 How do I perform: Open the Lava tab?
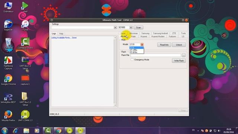pyautogui.click(x=123, y=33)
